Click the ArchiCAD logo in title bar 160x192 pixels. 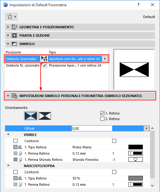pyautogui.click(x=5, y=5)
